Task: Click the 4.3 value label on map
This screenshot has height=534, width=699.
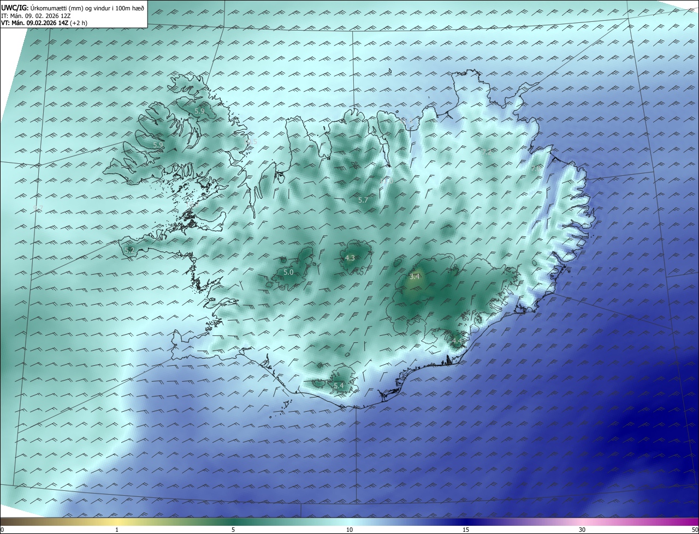Action: tap(350, 258)
